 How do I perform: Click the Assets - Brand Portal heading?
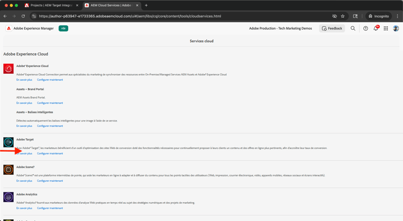pyautogui.click(x=30, y=89)
